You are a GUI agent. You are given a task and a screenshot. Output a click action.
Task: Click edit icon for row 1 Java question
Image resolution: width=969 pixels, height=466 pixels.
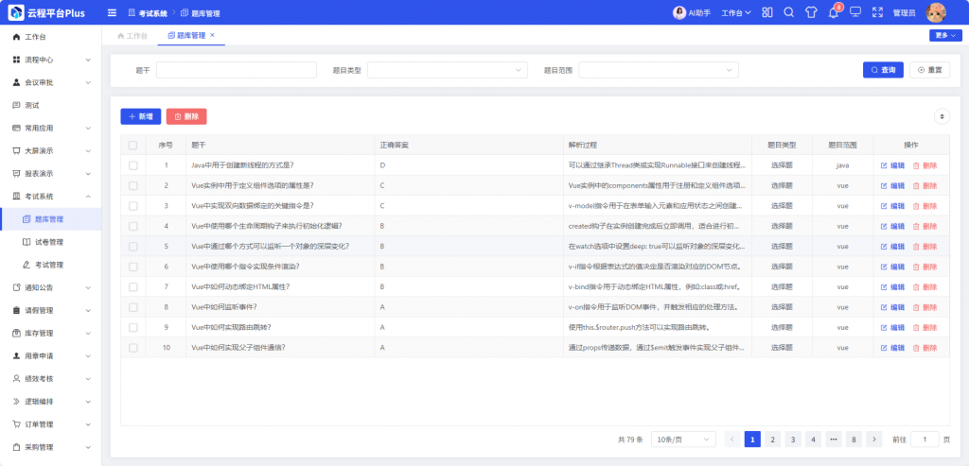click(884, 165)
